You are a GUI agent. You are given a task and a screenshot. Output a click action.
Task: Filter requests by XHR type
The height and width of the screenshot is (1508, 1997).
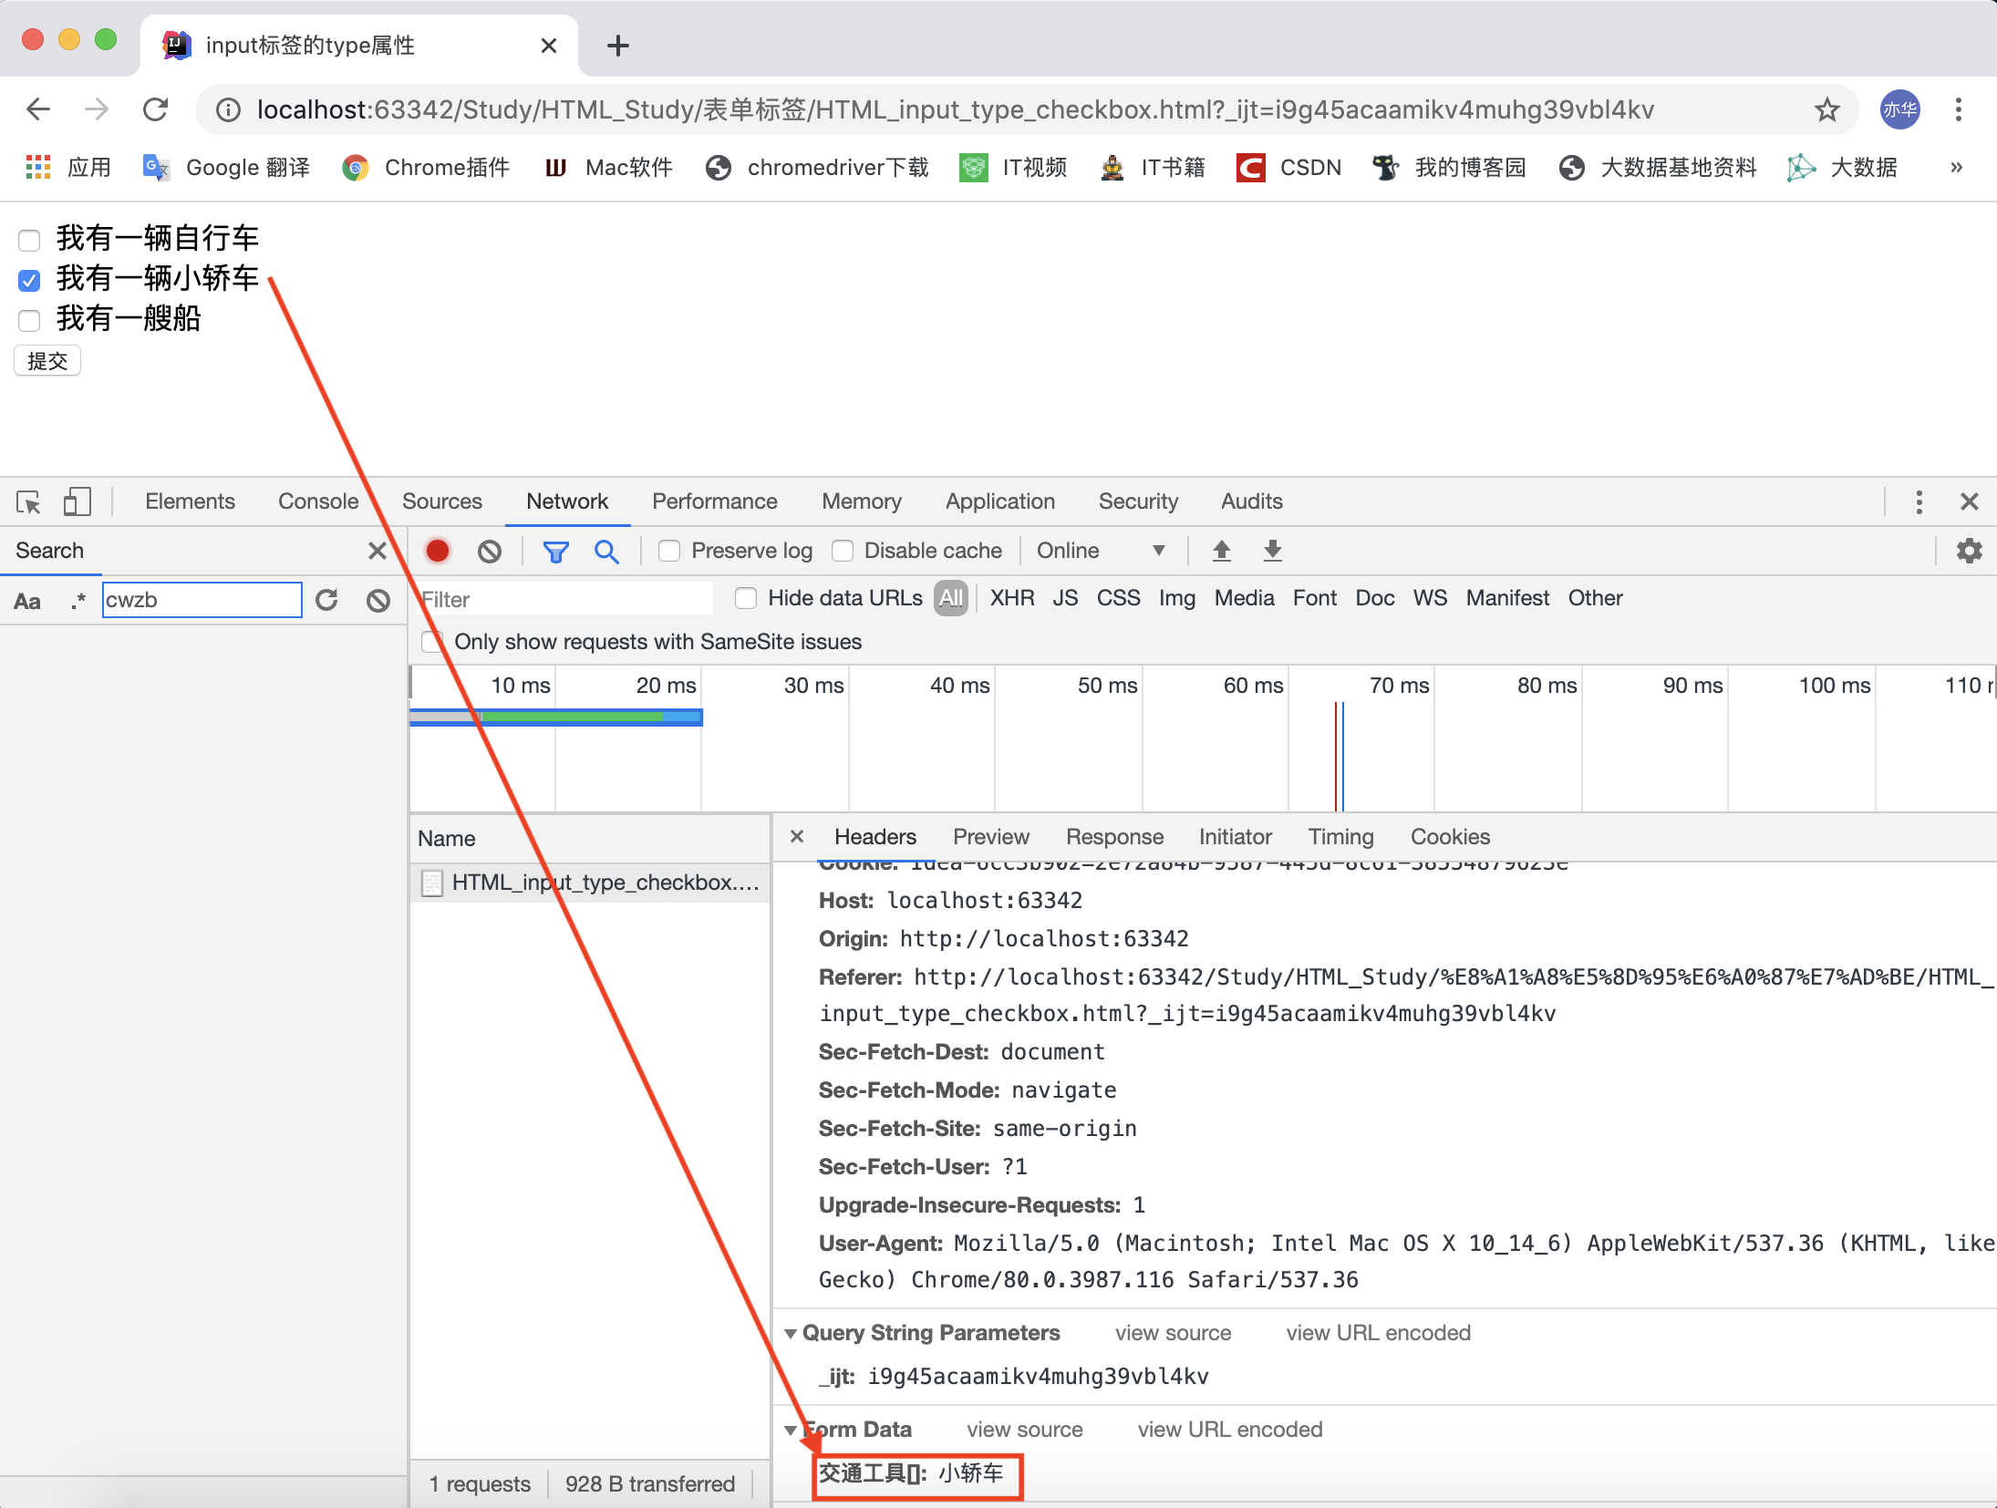(1012, 598)
